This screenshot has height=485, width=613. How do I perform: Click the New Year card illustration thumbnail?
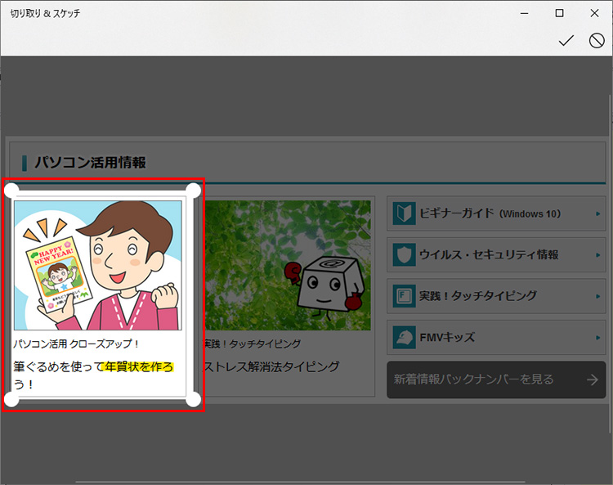click(98, 265)
